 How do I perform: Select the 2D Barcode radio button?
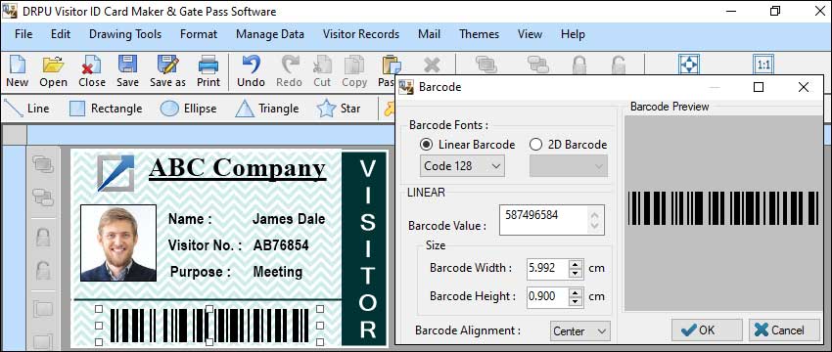coord(536,144)
